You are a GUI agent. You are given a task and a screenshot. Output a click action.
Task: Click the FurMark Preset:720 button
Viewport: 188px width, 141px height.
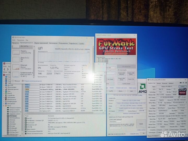point(131,79)
